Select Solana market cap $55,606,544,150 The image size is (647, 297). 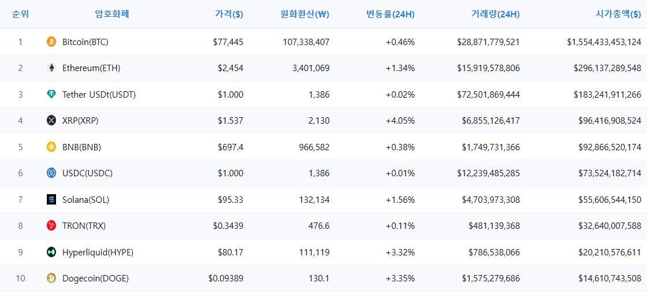click(610, 200)
